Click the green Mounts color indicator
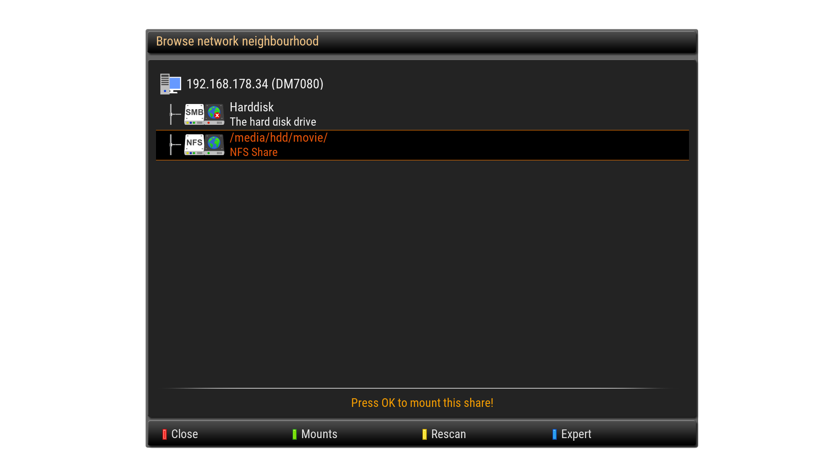 (295, 434)
